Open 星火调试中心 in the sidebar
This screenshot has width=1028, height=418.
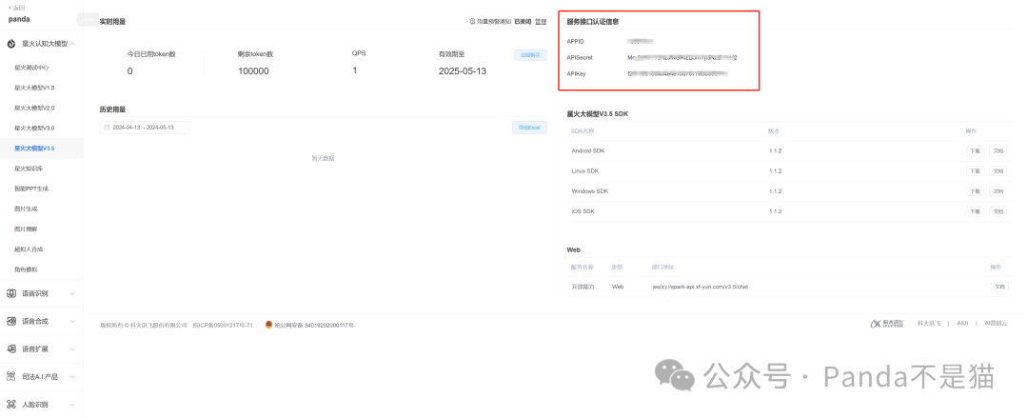(31, 68)
